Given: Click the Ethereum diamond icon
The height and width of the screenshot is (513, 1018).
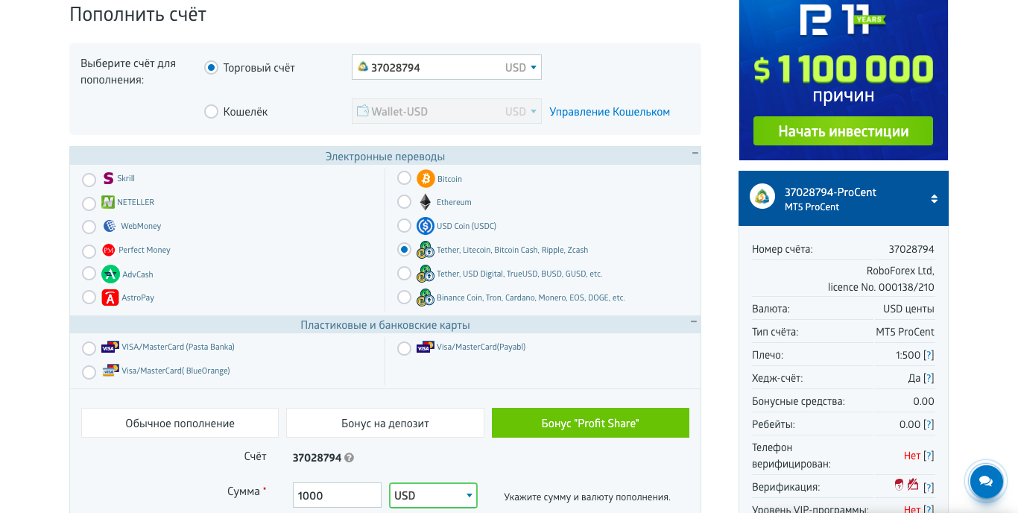Looking at the screenshot, I should [x=425, y=202].
